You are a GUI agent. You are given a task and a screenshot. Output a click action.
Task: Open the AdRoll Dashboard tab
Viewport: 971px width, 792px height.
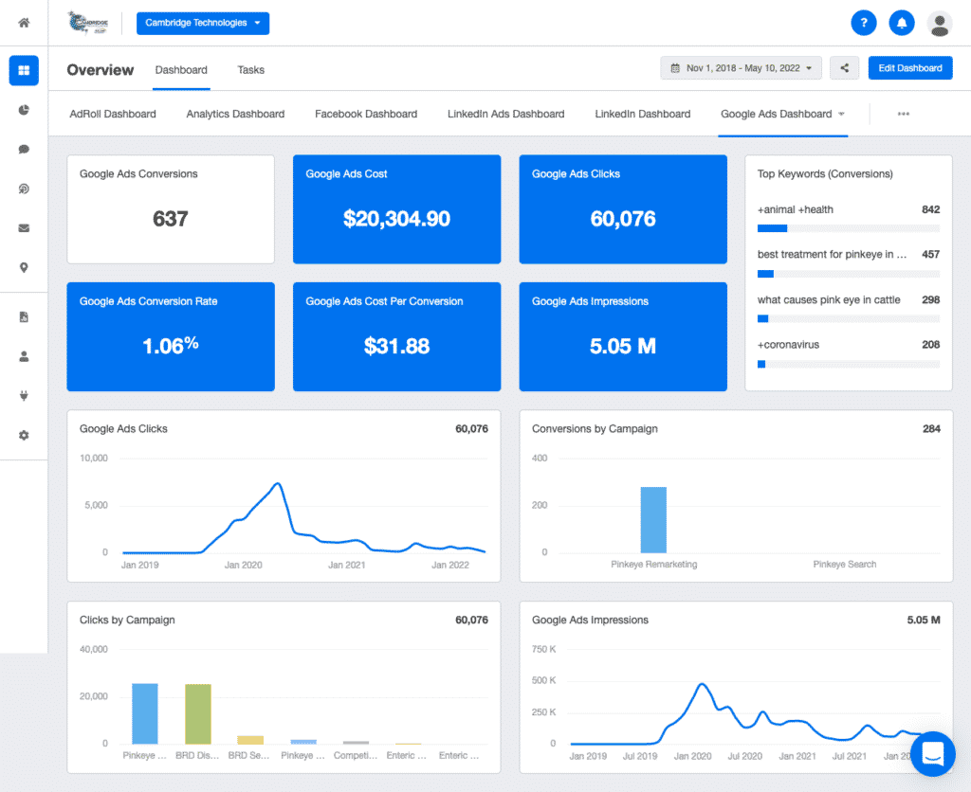pos(113,114)
